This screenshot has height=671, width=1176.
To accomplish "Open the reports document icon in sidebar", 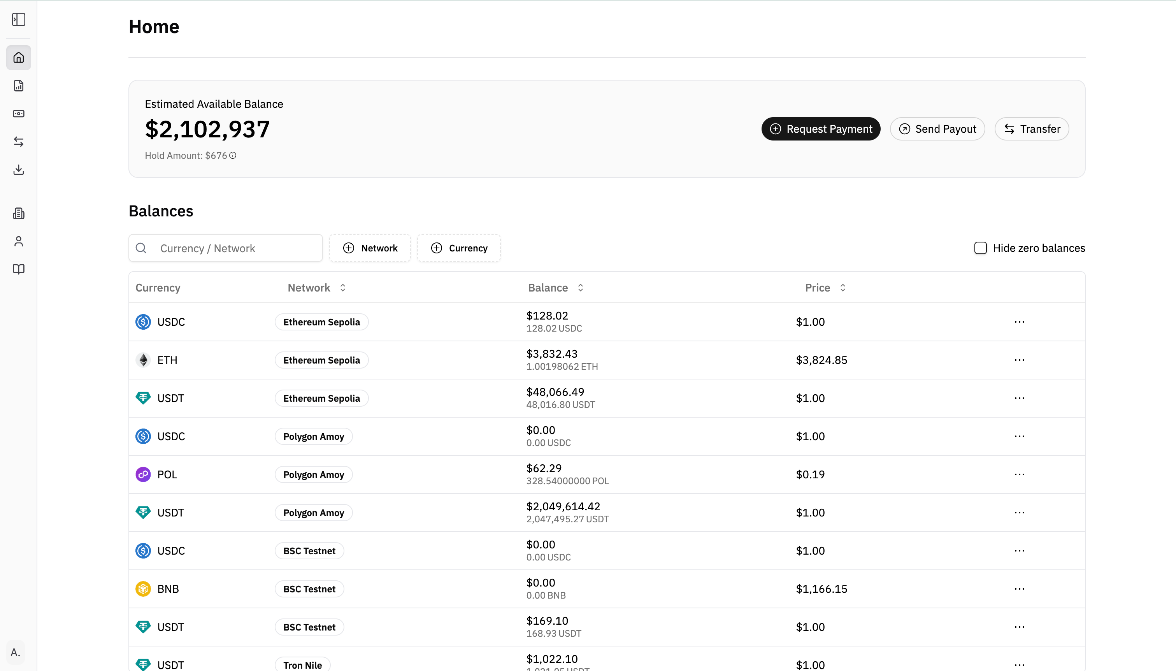I will click(18, 86).
